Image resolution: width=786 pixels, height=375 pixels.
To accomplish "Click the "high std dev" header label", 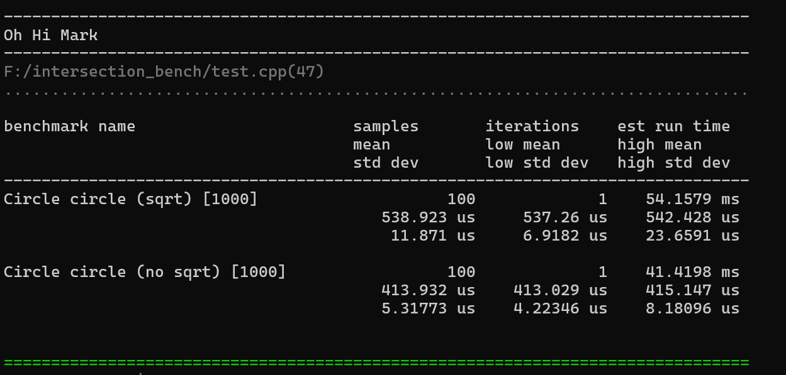I will 673,163.
